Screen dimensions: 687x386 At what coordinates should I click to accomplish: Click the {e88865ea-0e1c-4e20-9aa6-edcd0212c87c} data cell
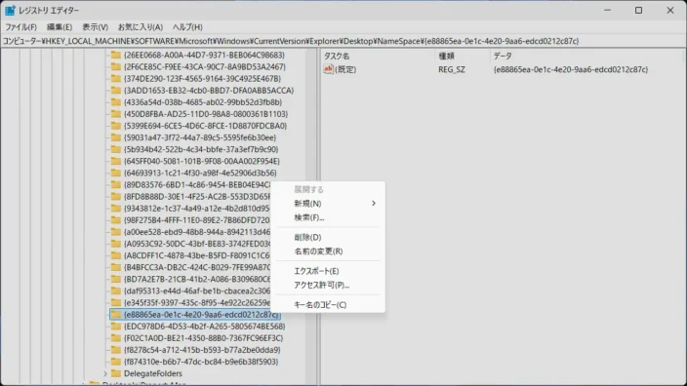571,69
